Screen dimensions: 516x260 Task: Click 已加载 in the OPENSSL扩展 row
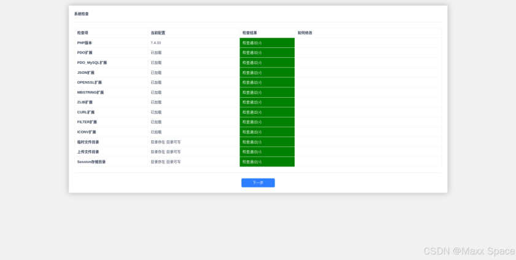[156, 82]
